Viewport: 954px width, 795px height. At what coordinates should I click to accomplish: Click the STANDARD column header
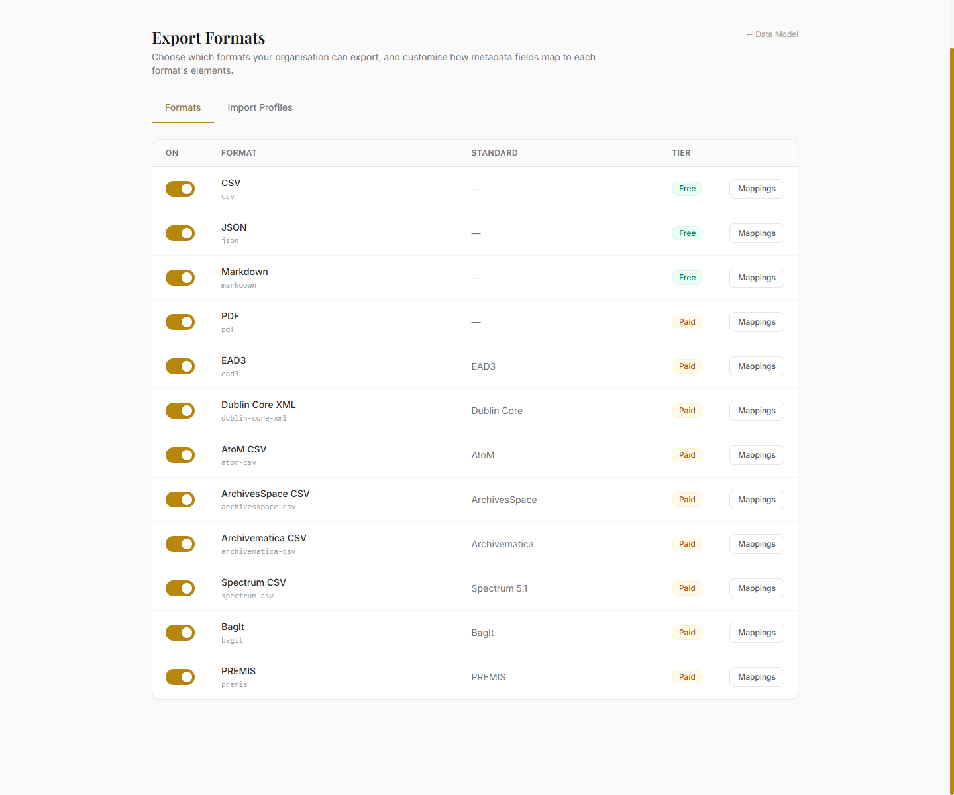tap(494, 153)
